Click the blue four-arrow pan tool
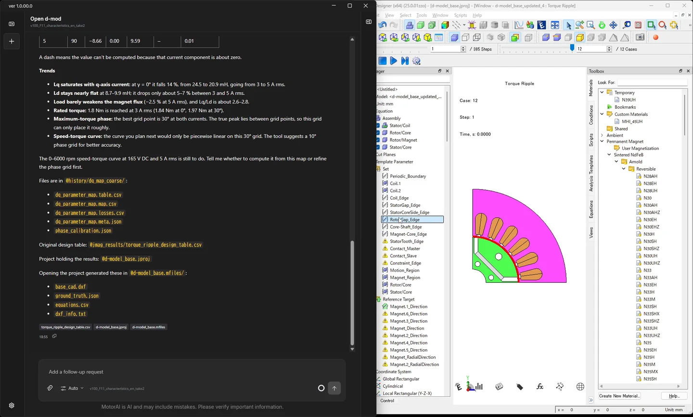Image resolution: width=693 pixels, height=417 pixels. click(613, 25)
